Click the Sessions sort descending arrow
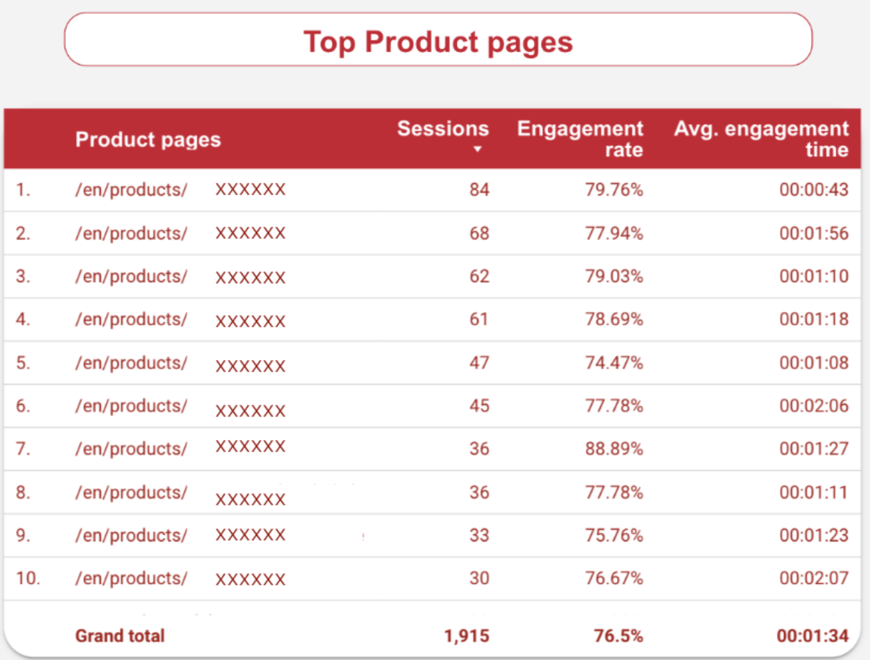The width and height of the screenshot is (870, 660). click(477, 149)
